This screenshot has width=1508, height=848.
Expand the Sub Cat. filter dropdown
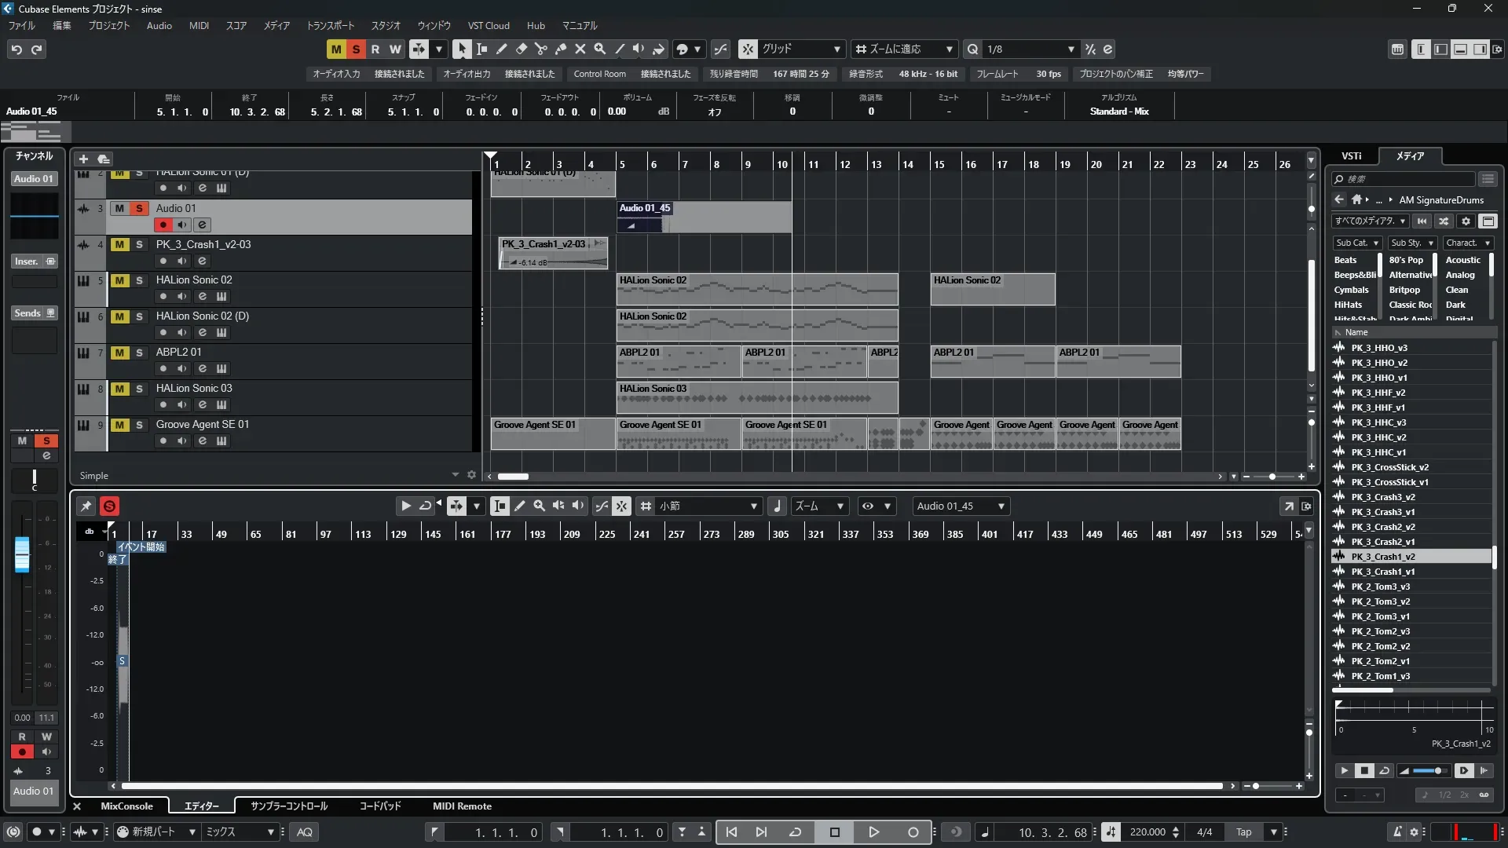[x=1356, y=243]
